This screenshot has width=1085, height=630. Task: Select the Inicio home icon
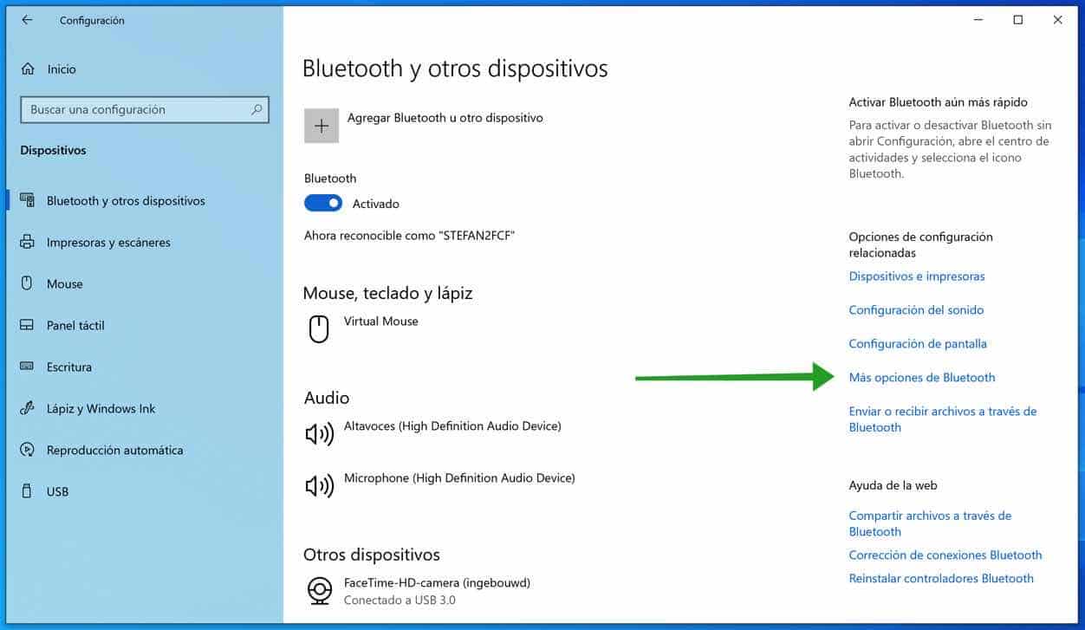29,69
